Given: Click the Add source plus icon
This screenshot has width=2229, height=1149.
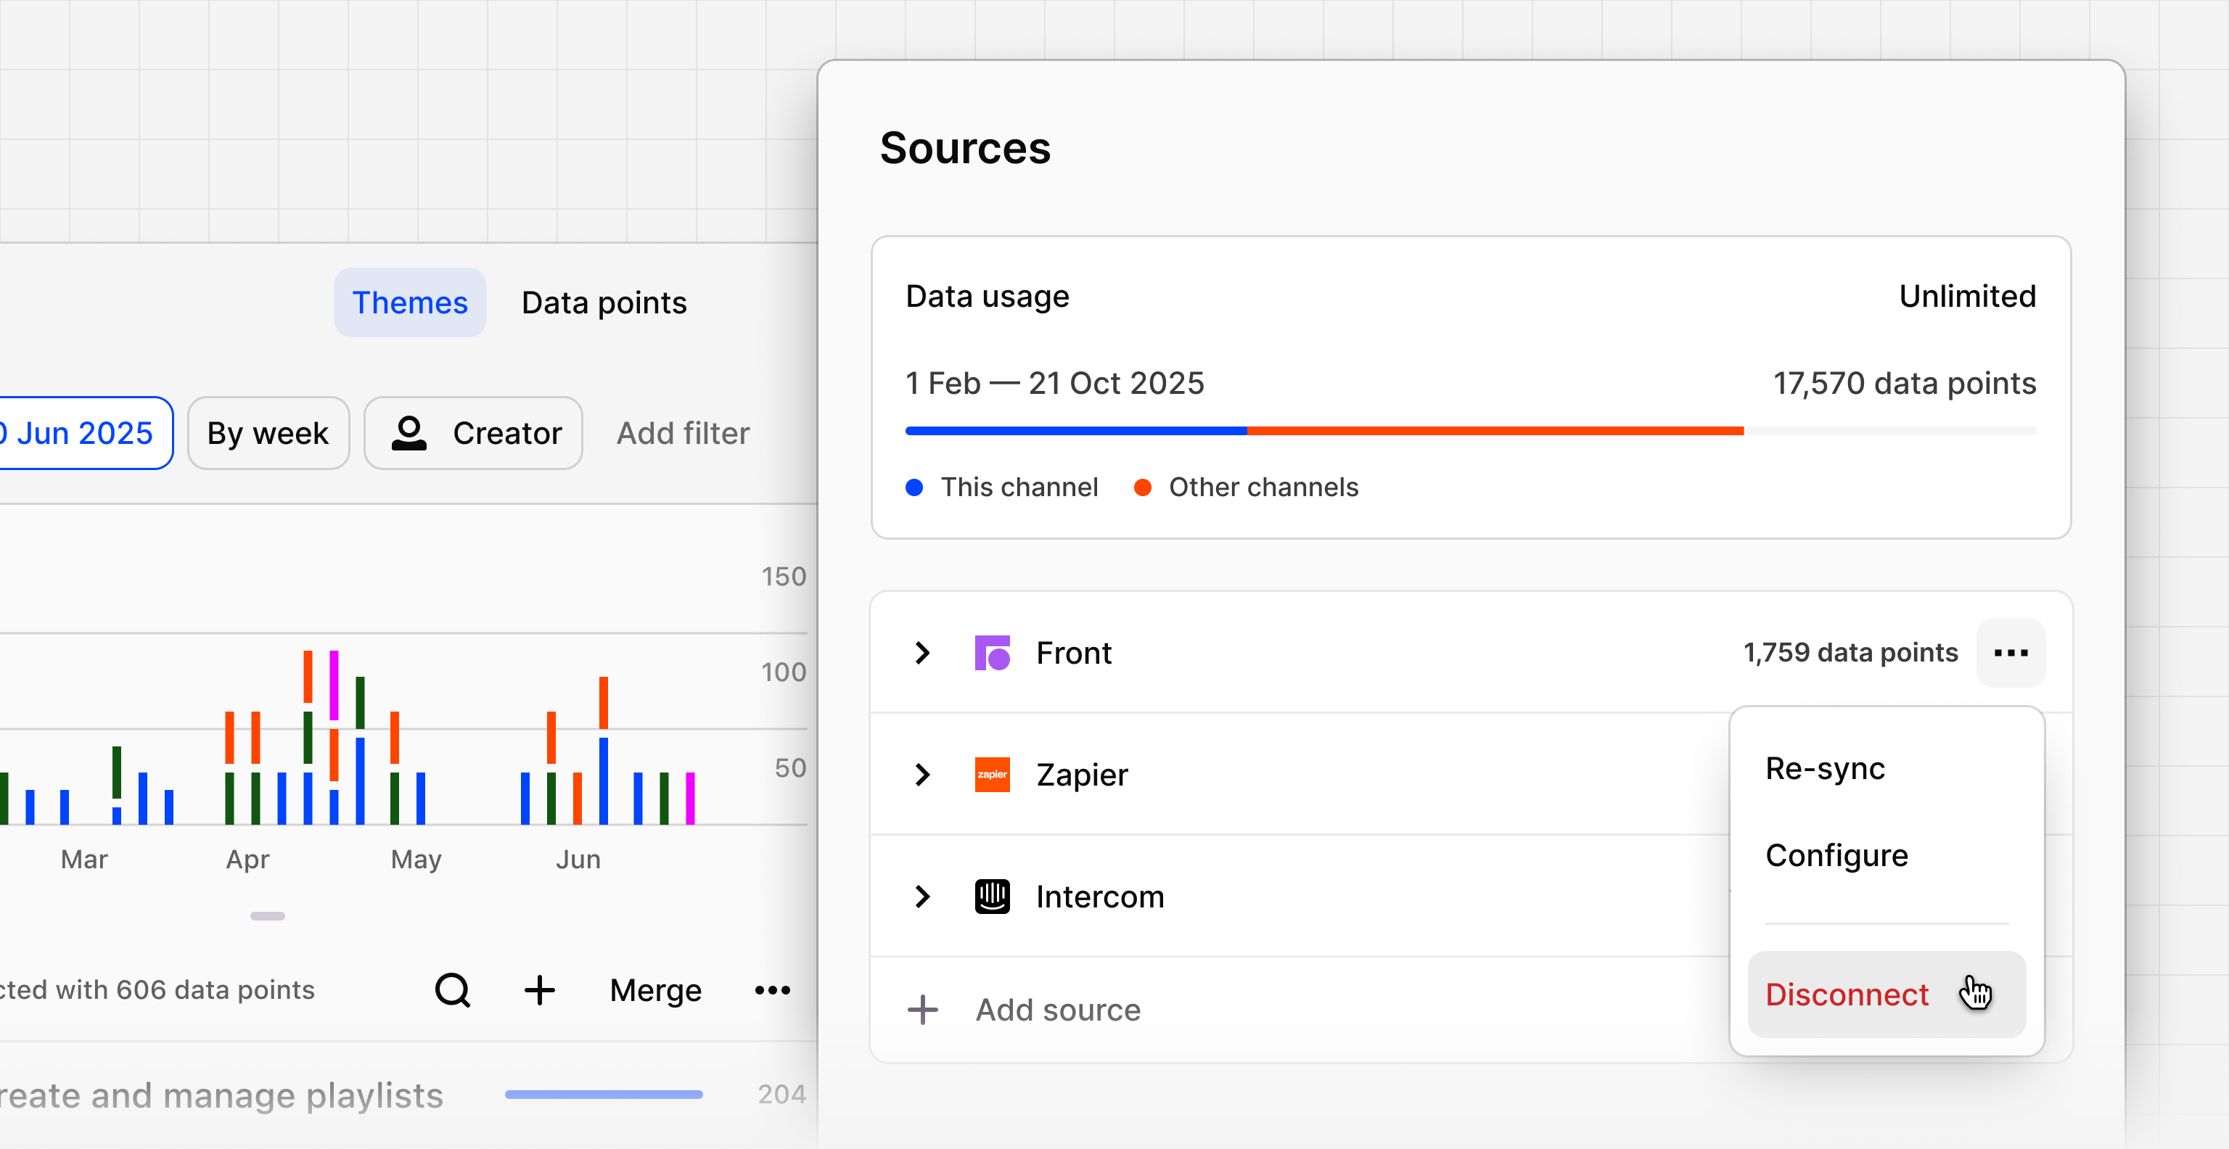Looking at the screenshot, I should click(922, 1010).
